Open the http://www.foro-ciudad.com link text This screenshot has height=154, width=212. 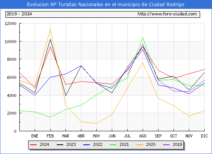[x=167, y=14]
